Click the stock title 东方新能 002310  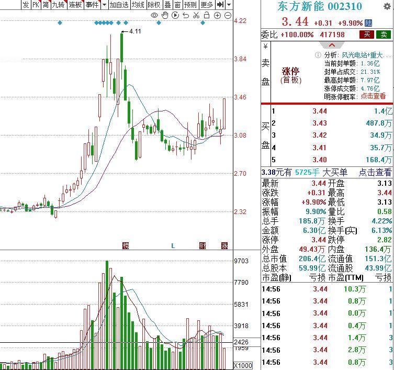320,6
